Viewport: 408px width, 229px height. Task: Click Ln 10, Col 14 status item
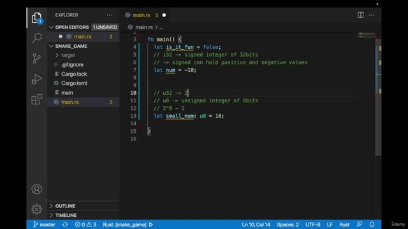click(256, 225)
